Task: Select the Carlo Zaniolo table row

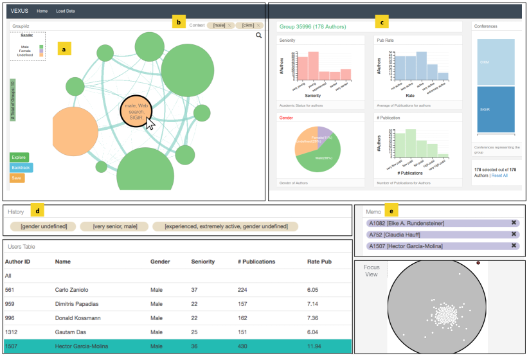Action: [x=177, y=290]
